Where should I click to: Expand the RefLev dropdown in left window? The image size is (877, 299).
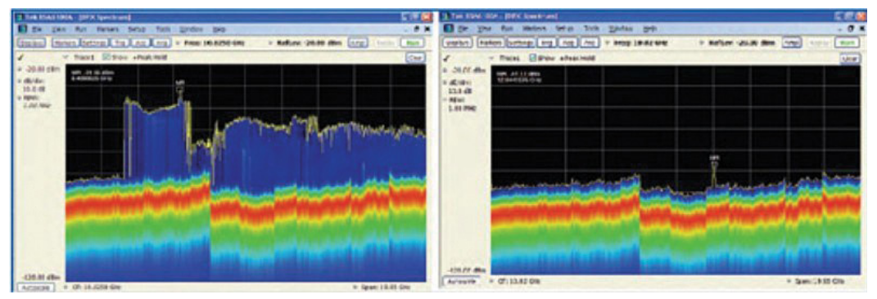point(271,42)
